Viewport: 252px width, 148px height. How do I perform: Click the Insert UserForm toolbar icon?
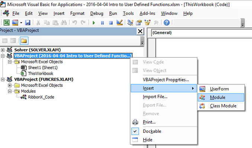click(15, 23)
